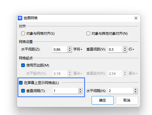Increase 垂直间隔 value with up arrow
152x115 pixels.
pos(80,89)
